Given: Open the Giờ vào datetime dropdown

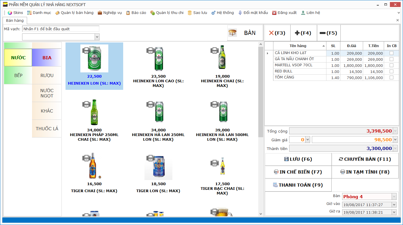Looking at the screenshot, I should click(x=394, y=205).
